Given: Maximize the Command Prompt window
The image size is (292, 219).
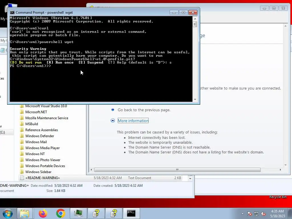Looking at the screenshot, I should (183, 13).
